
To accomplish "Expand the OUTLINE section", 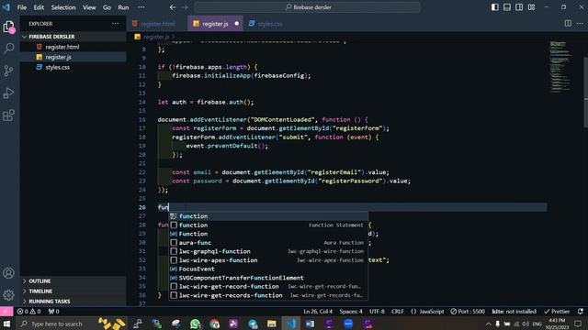I will pyautogui.click(x=73, y=281).
